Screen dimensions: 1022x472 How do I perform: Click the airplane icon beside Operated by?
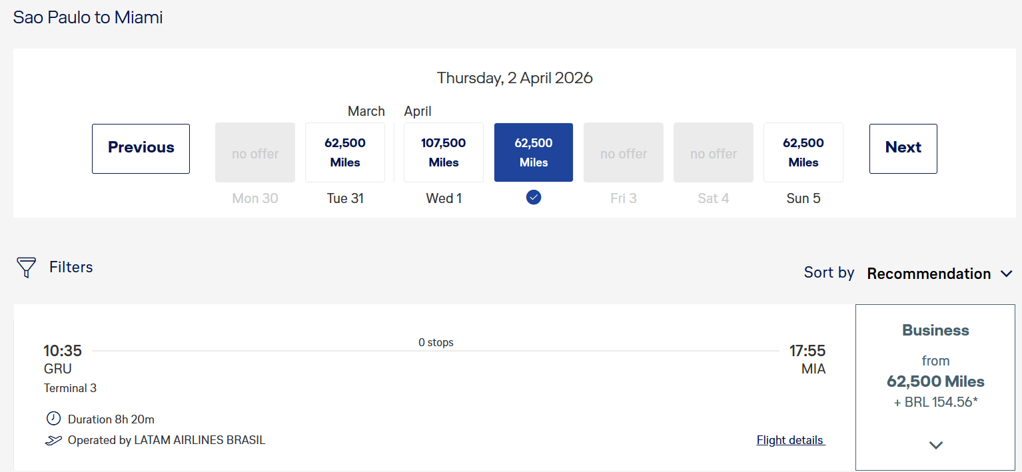[x=53, y=441]
